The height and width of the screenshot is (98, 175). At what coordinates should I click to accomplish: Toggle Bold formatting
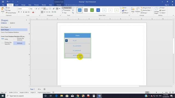(x=19, y=12)
